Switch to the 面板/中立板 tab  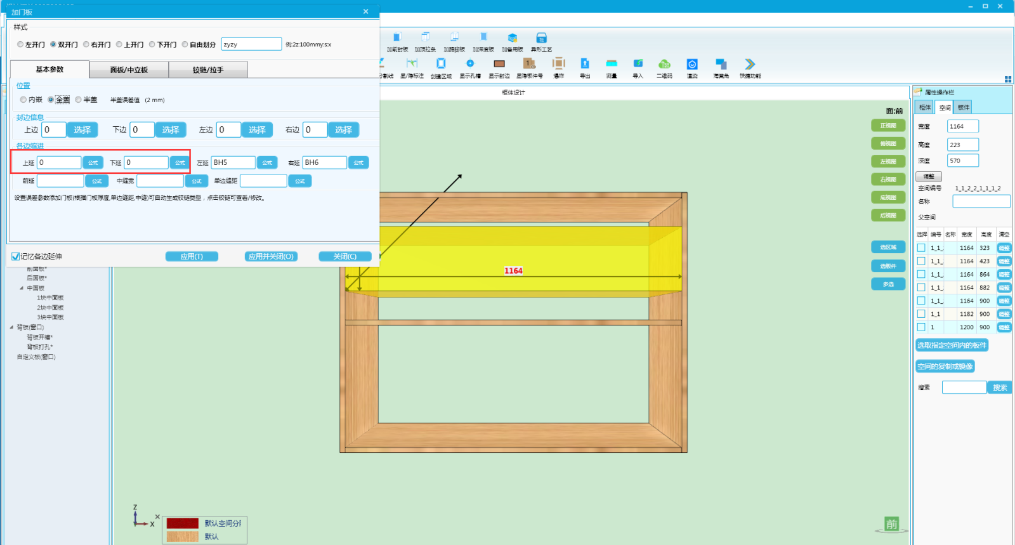[129, 70]
